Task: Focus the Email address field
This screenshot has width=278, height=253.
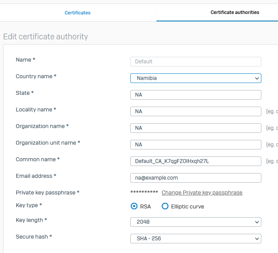Action: point(196,178)
